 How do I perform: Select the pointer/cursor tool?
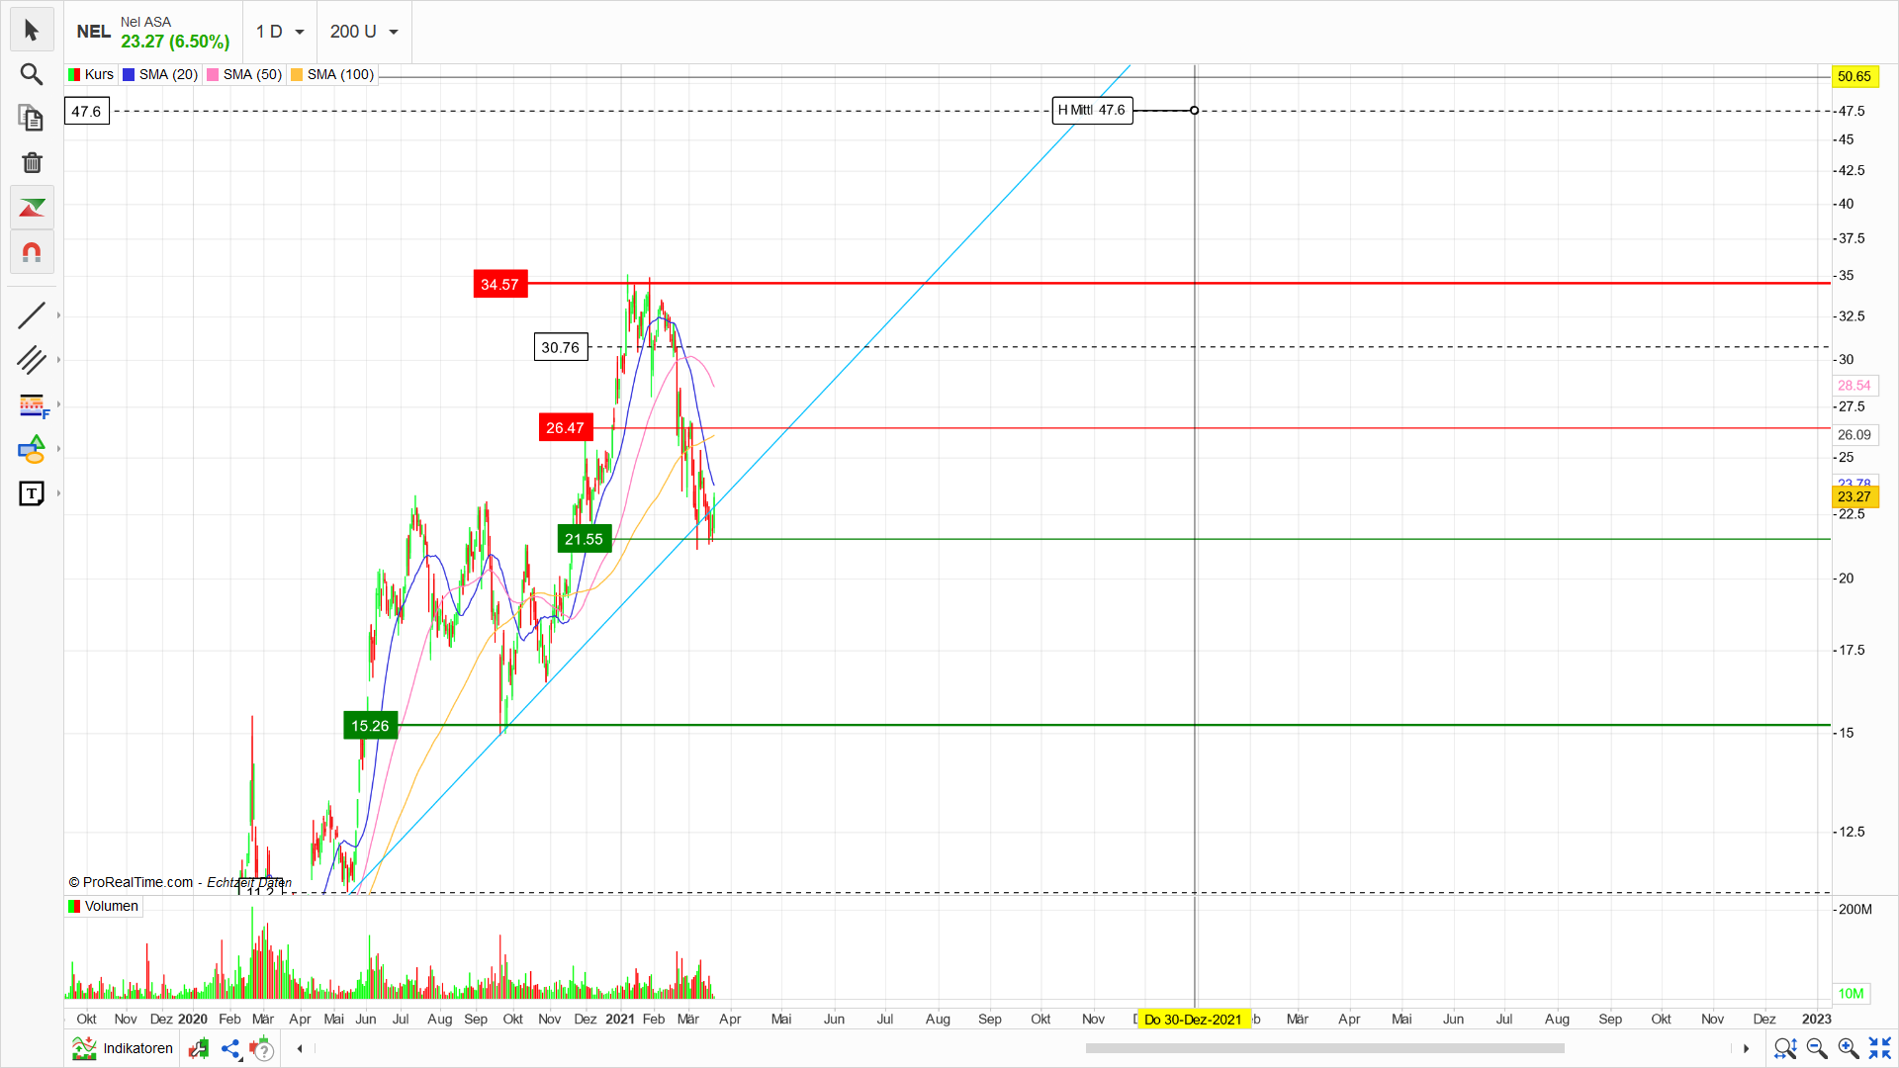(32, 30)
